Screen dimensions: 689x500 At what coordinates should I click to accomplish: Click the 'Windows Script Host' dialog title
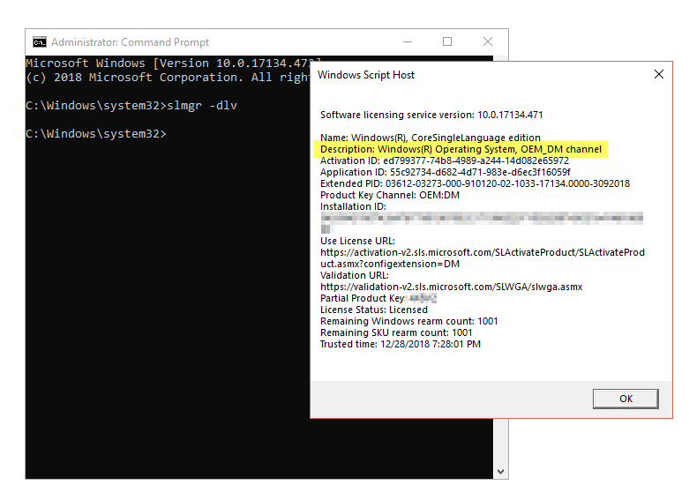pyautogui.click(x=365, y=75)
